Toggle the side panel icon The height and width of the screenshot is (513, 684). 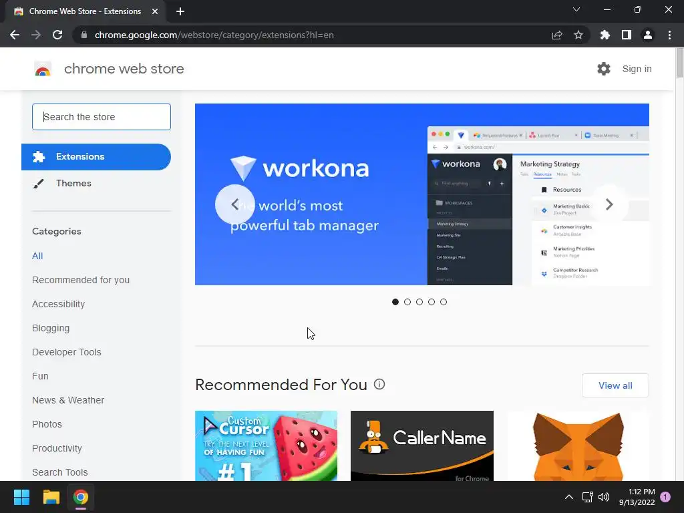tap(626, 35)
